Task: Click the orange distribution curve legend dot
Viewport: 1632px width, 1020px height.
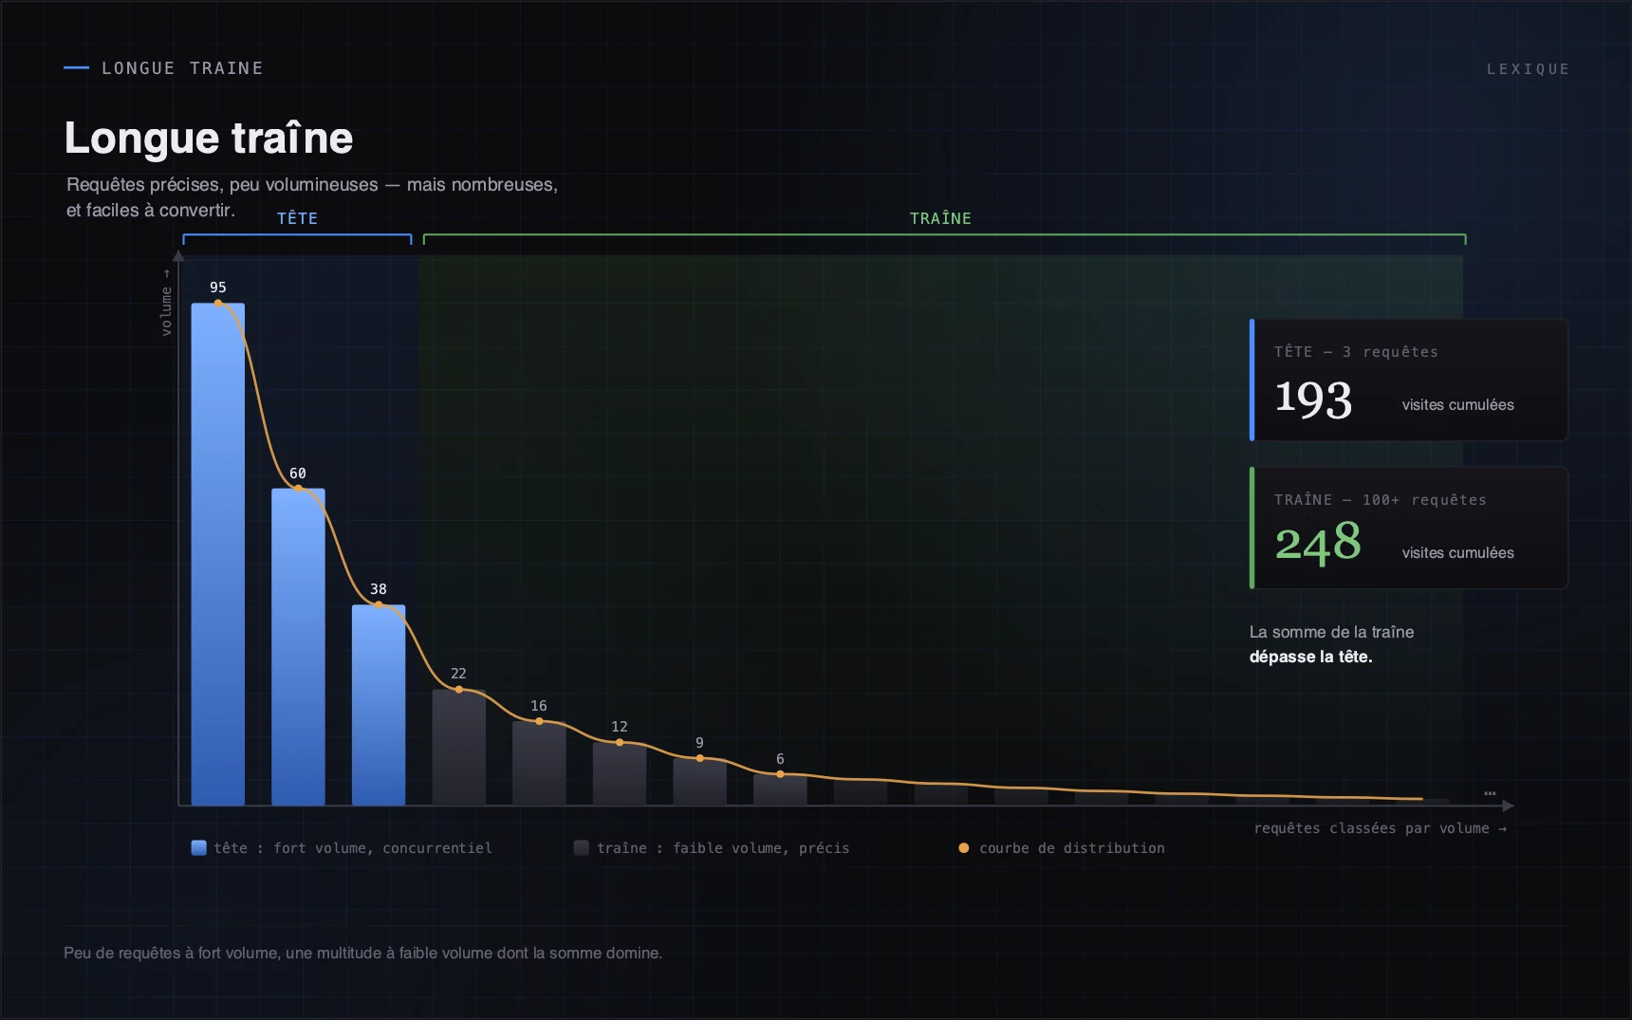Action: [x=964, y=847]
